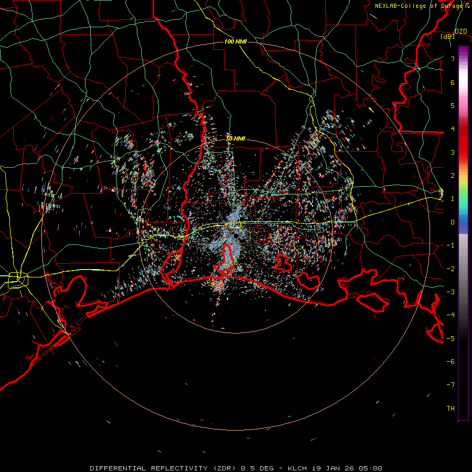Viewport: 472px width, 472px height.
Task: Click the -4 value on the scale
Action: click(x=450, y=315)
